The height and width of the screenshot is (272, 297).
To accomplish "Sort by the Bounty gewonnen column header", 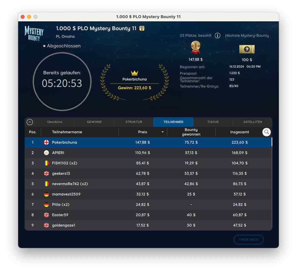I will tap(191, 132).
